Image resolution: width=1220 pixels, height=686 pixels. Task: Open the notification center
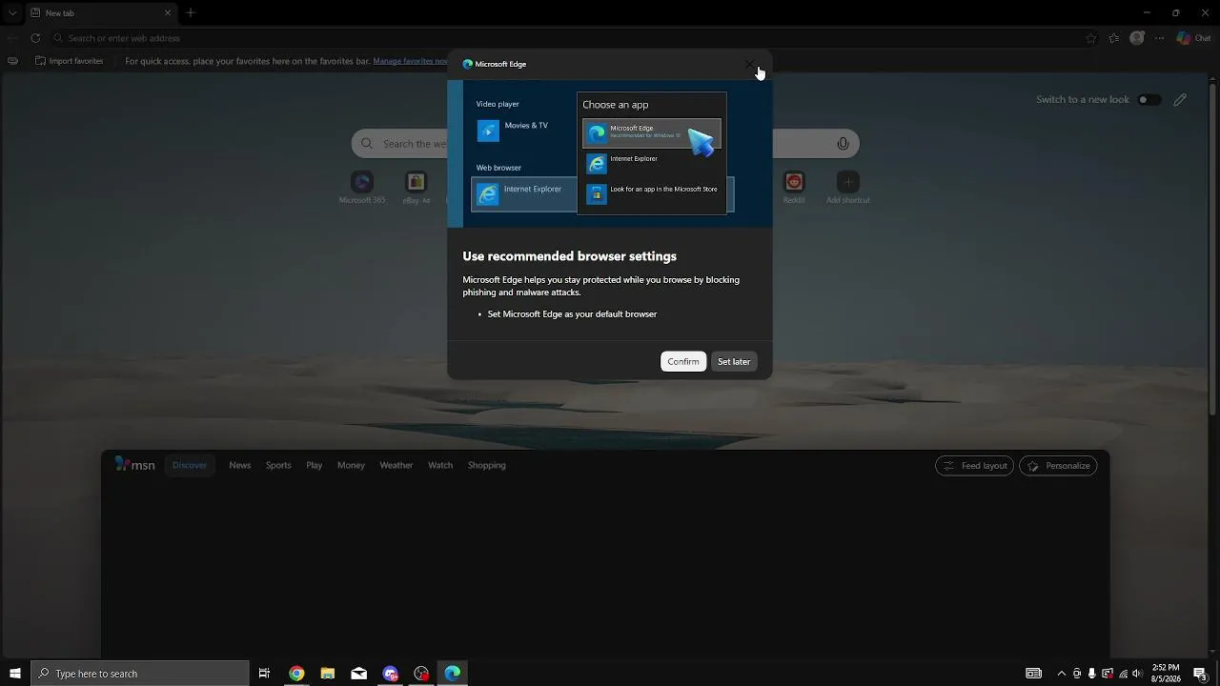pos(1200,674)
